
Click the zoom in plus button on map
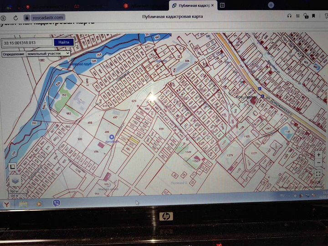pos(318,155)
